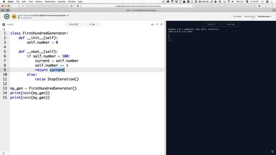Image resolution: width=276 pixels, height=155 pixels.
Task: Click the menu bar clock
Action: point(254,2)
